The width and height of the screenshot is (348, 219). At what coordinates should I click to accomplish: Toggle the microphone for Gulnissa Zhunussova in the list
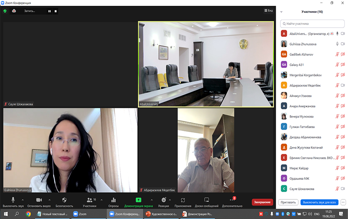point(337,44)
